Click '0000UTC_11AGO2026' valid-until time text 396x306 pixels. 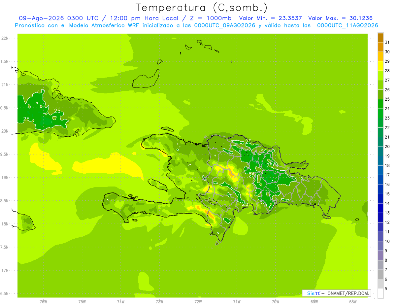347,25
